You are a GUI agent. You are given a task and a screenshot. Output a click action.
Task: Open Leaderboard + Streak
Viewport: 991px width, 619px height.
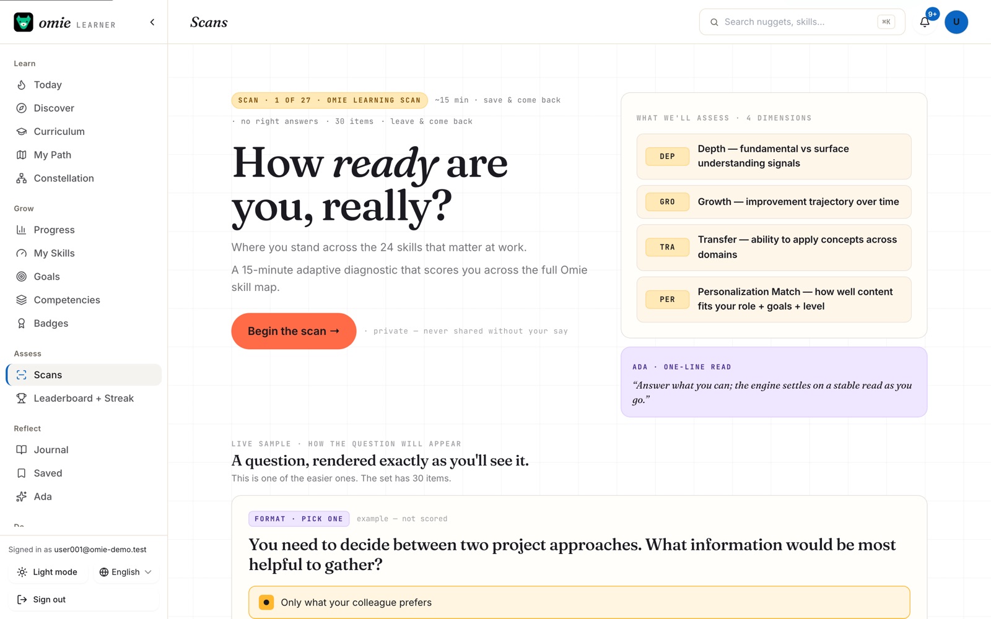pos(84,399)
